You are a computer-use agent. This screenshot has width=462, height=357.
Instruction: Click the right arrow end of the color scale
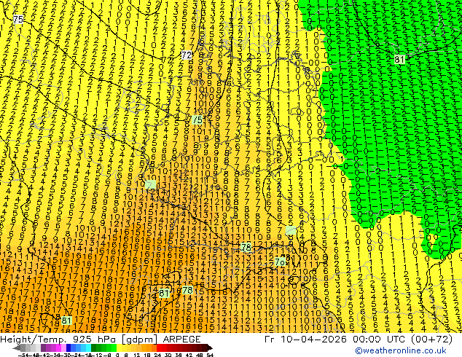(210, 348)
